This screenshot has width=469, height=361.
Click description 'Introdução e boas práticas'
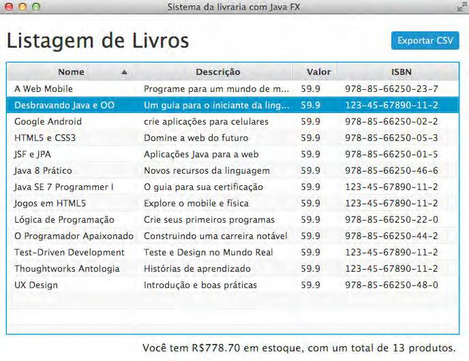point(200,285)
